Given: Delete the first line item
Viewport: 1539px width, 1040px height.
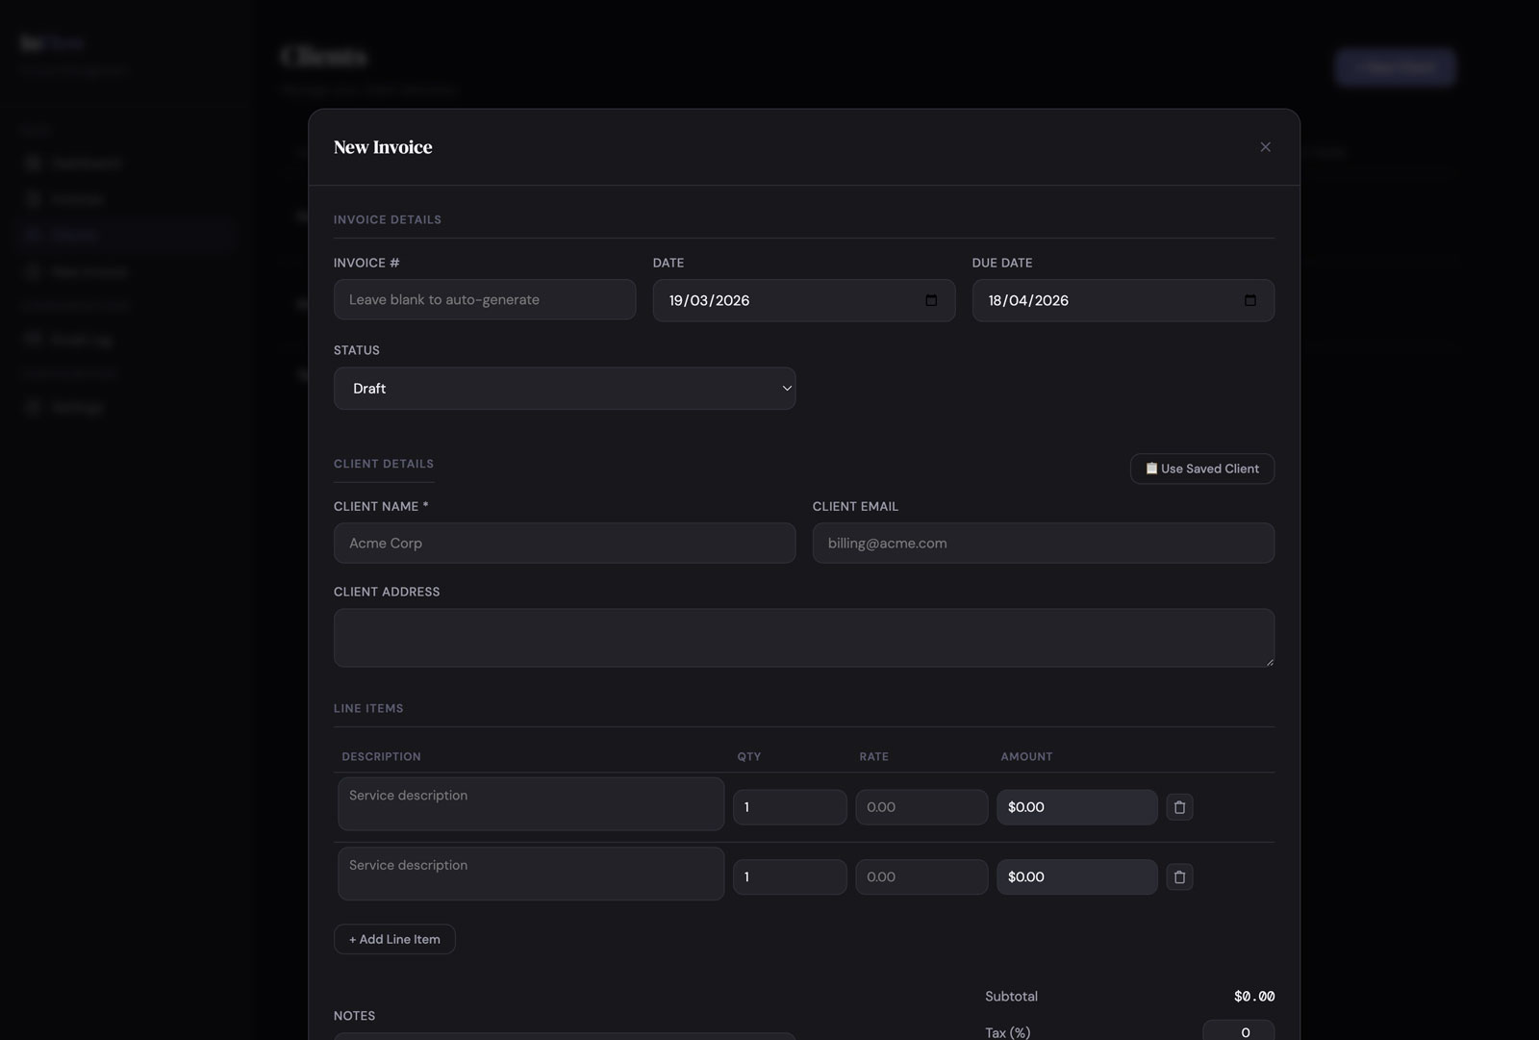Looking at the screenshot, I should pyautogui.click(x=1179, y=807).
